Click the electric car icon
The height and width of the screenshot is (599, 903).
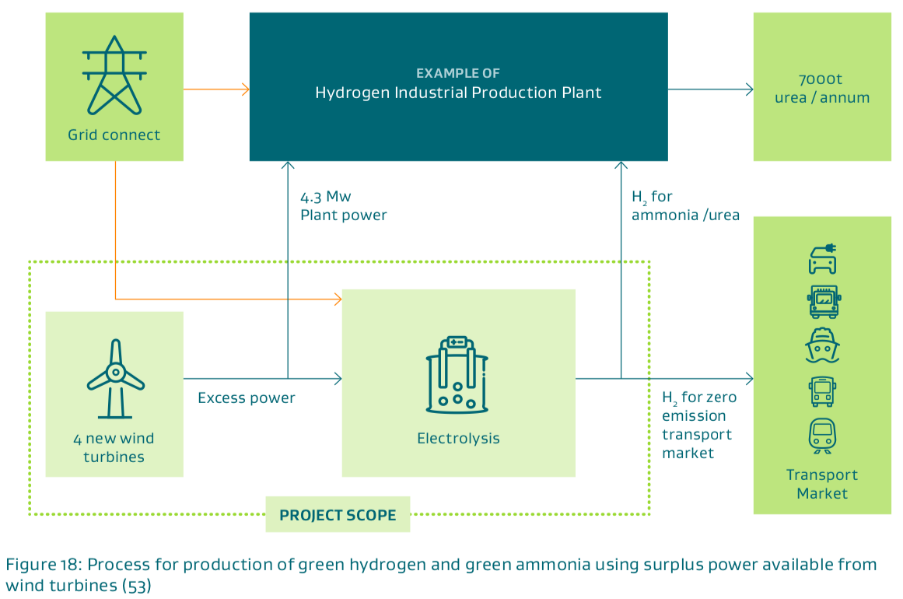822,258
